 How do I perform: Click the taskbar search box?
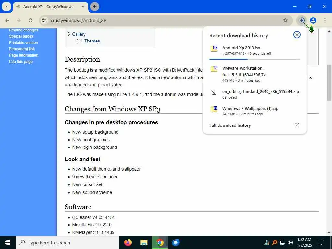coord(67,243)
